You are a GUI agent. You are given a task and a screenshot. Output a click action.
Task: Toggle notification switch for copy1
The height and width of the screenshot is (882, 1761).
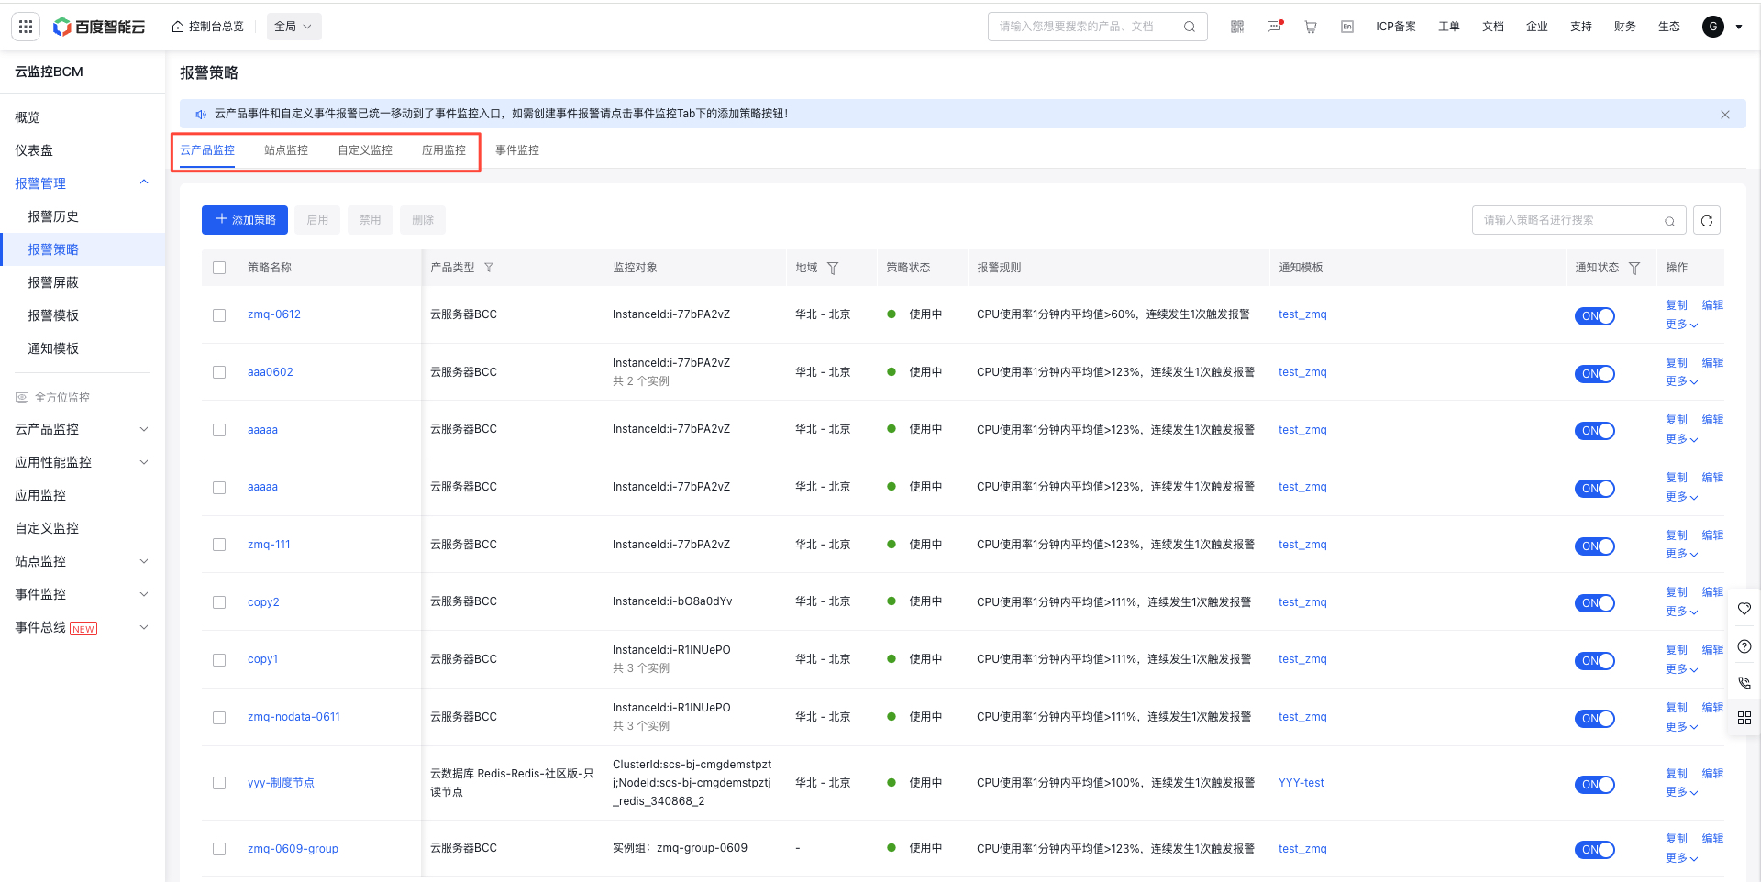pos(1595,661)
